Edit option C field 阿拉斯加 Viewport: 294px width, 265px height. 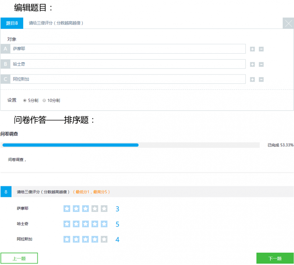[x=128, y=79]
